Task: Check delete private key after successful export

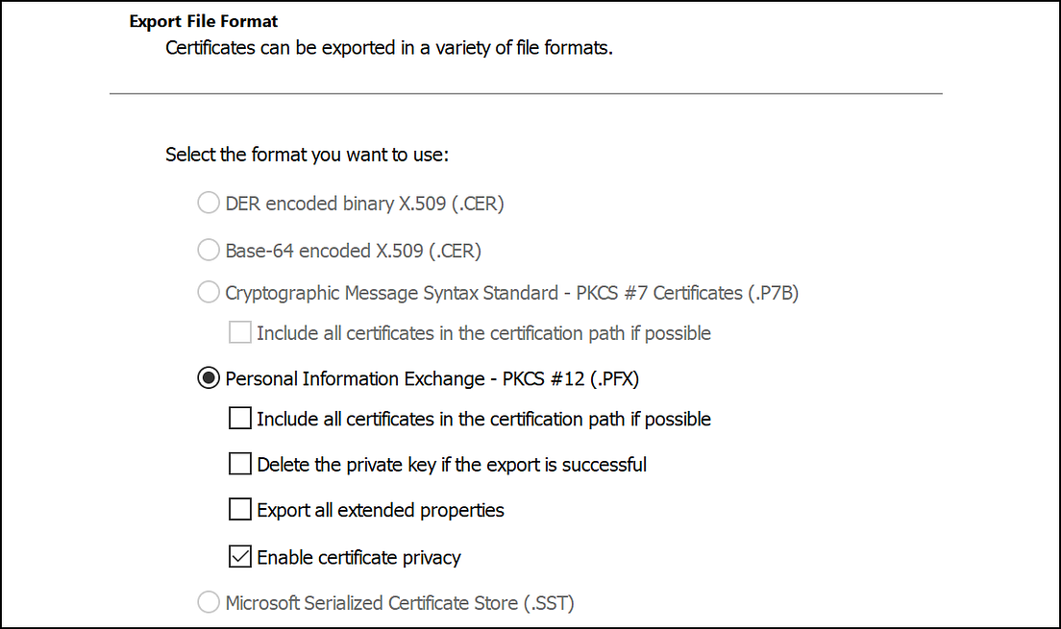Action: pyautogui.click(x=239, y=464)
